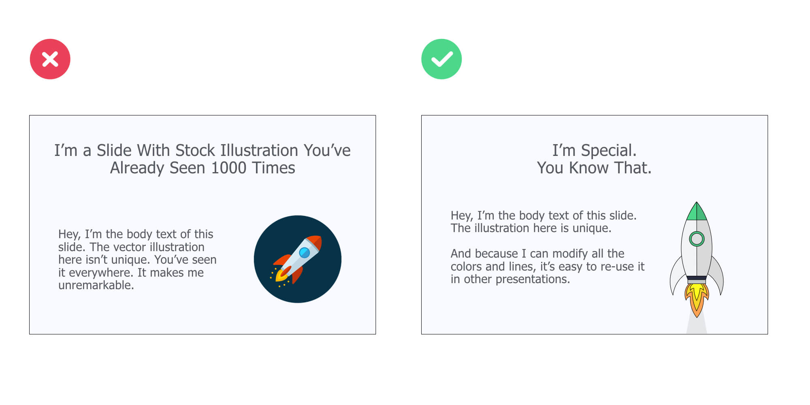This screenshot has width=810, height=405.
Task: Click the red X cross icon
Action: point(50,59)
